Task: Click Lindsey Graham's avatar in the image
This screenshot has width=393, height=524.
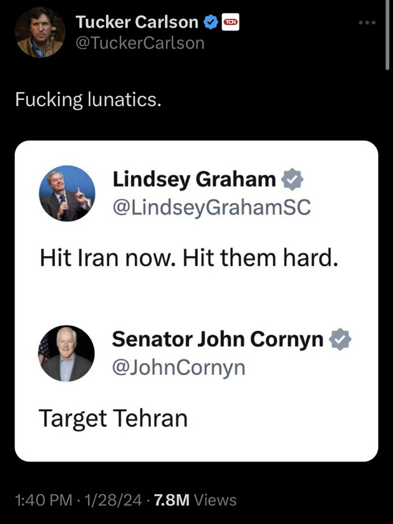Action: point(67,193)
